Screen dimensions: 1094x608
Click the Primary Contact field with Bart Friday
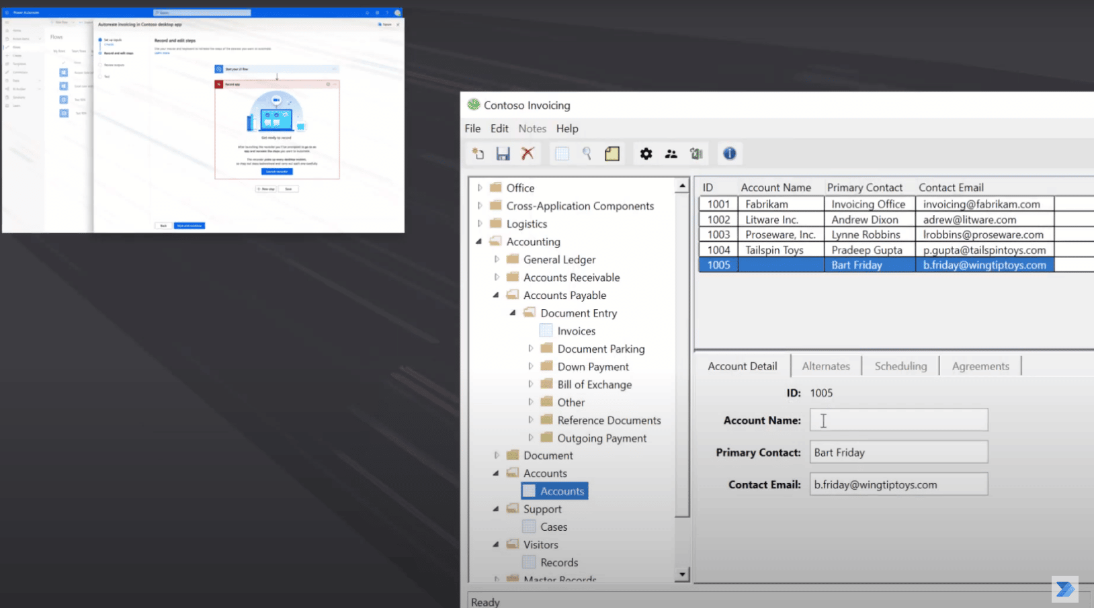tap(898, 452)
